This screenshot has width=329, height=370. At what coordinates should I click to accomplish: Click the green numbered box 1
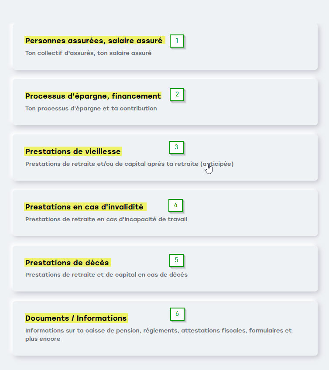[177, 41]
